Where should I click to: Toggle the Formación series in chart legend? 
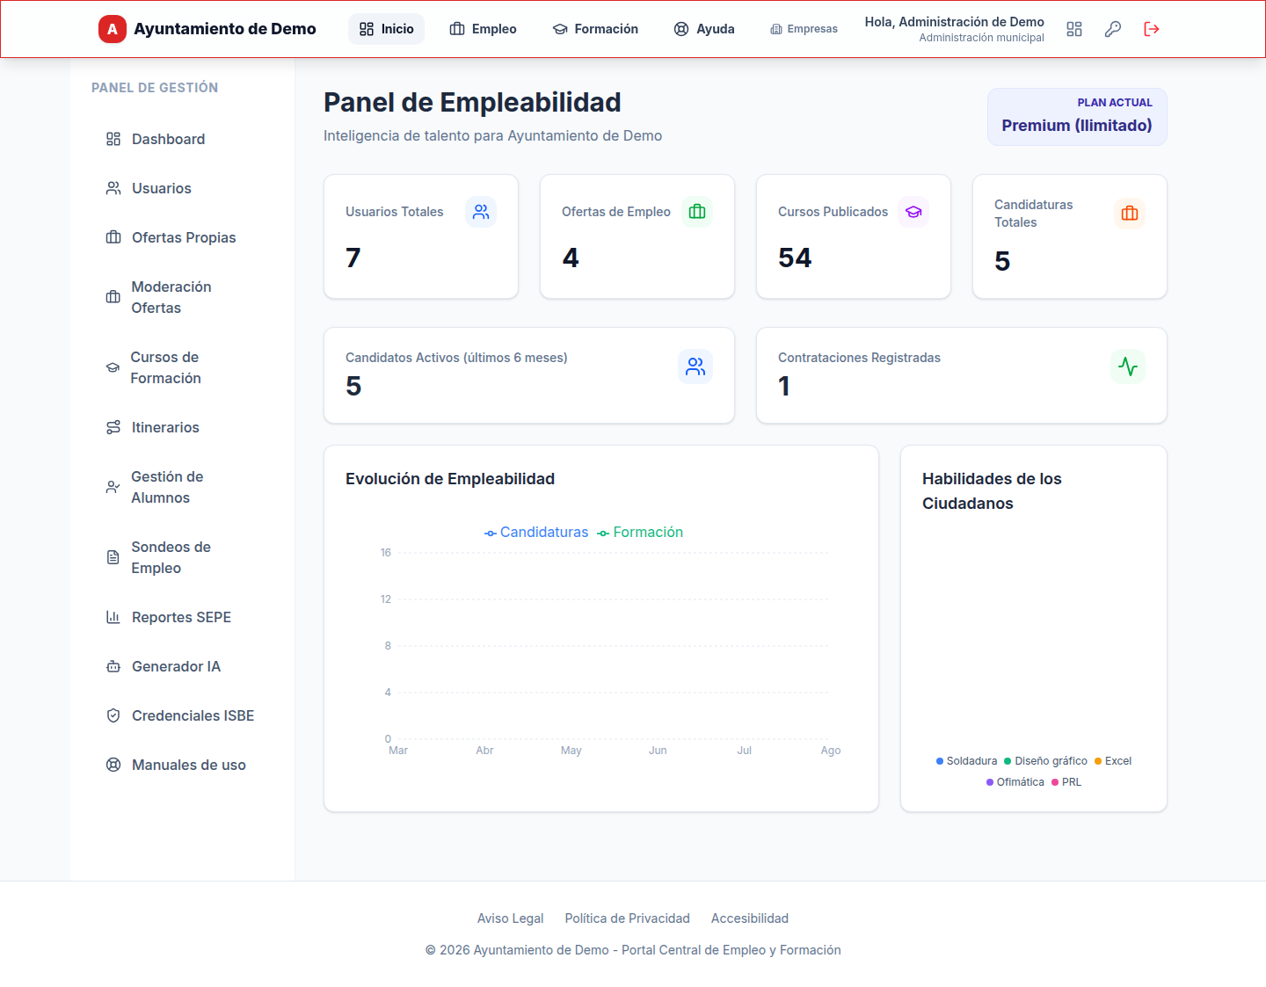(x=640, y=532)
